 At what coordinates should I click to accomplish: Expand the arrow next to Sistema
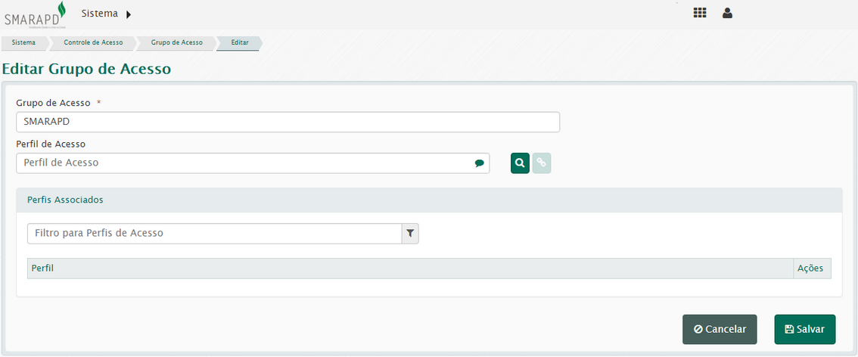128,14
